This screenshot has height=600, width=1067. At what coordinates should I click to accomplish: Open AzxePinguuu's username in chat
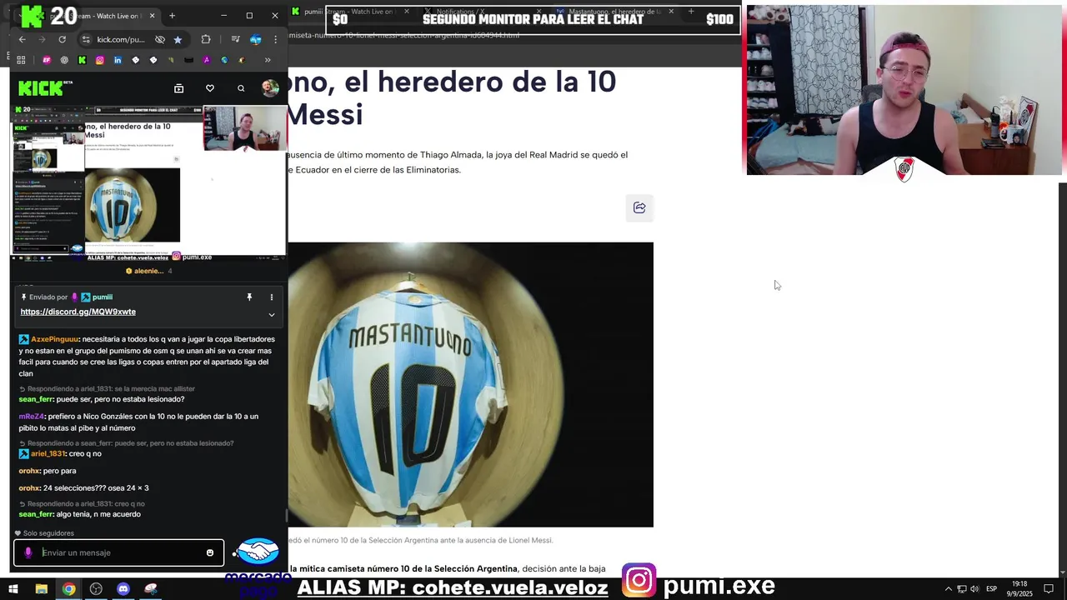tap(55, 339)
